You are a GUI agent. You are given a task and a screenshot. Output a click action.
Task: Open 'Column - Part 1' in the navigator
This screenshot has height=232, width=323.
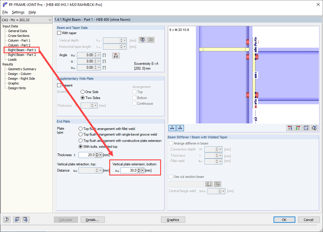click(x=19, y=40)
